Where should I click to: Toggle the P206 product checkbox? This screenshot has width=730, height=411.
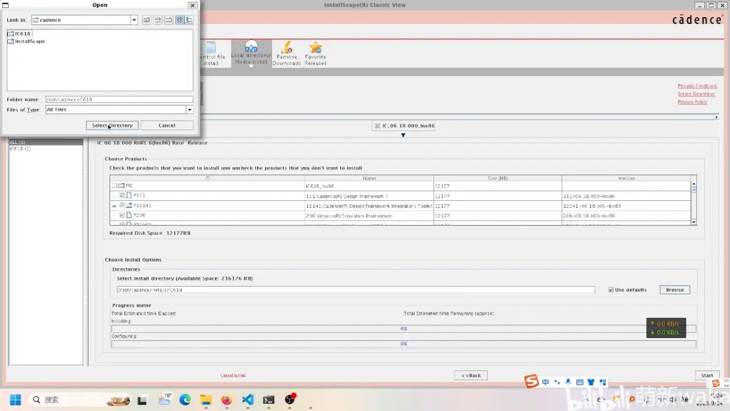(122, 215)
